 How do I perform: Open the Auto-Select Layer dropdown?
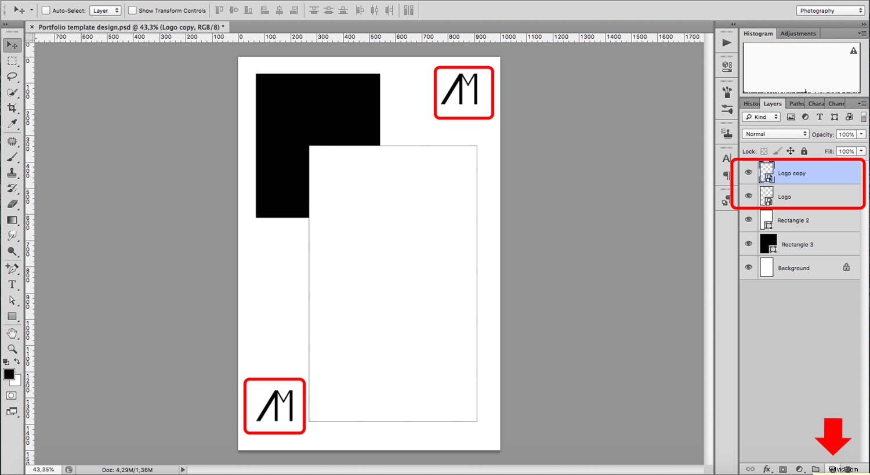(x=105, y=10)
